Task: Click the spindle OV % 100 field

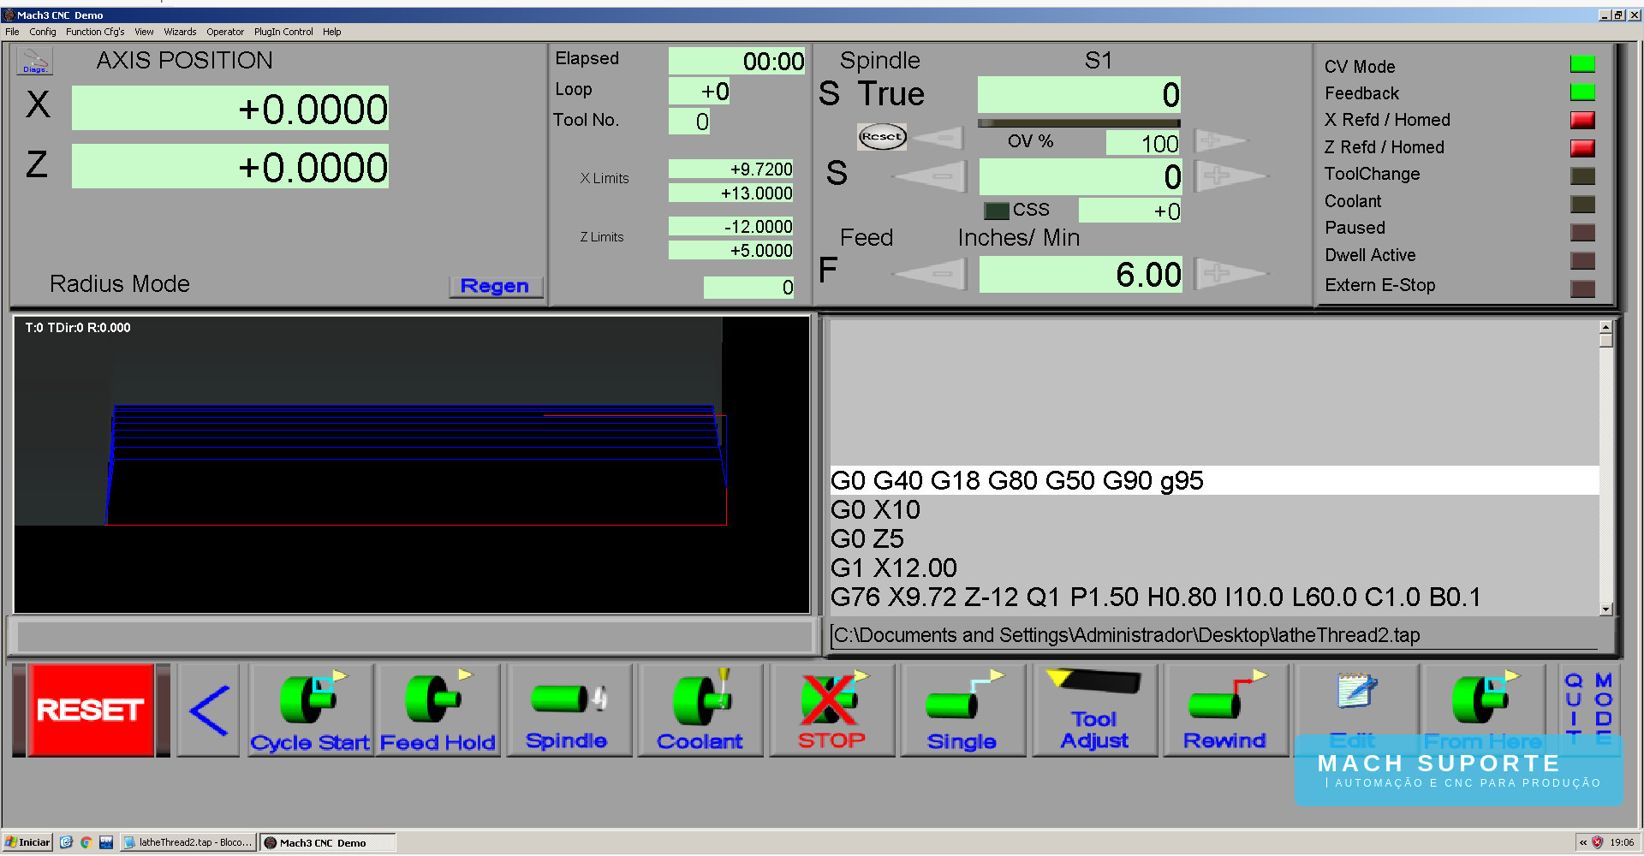Action: (x=1143, y=143)
